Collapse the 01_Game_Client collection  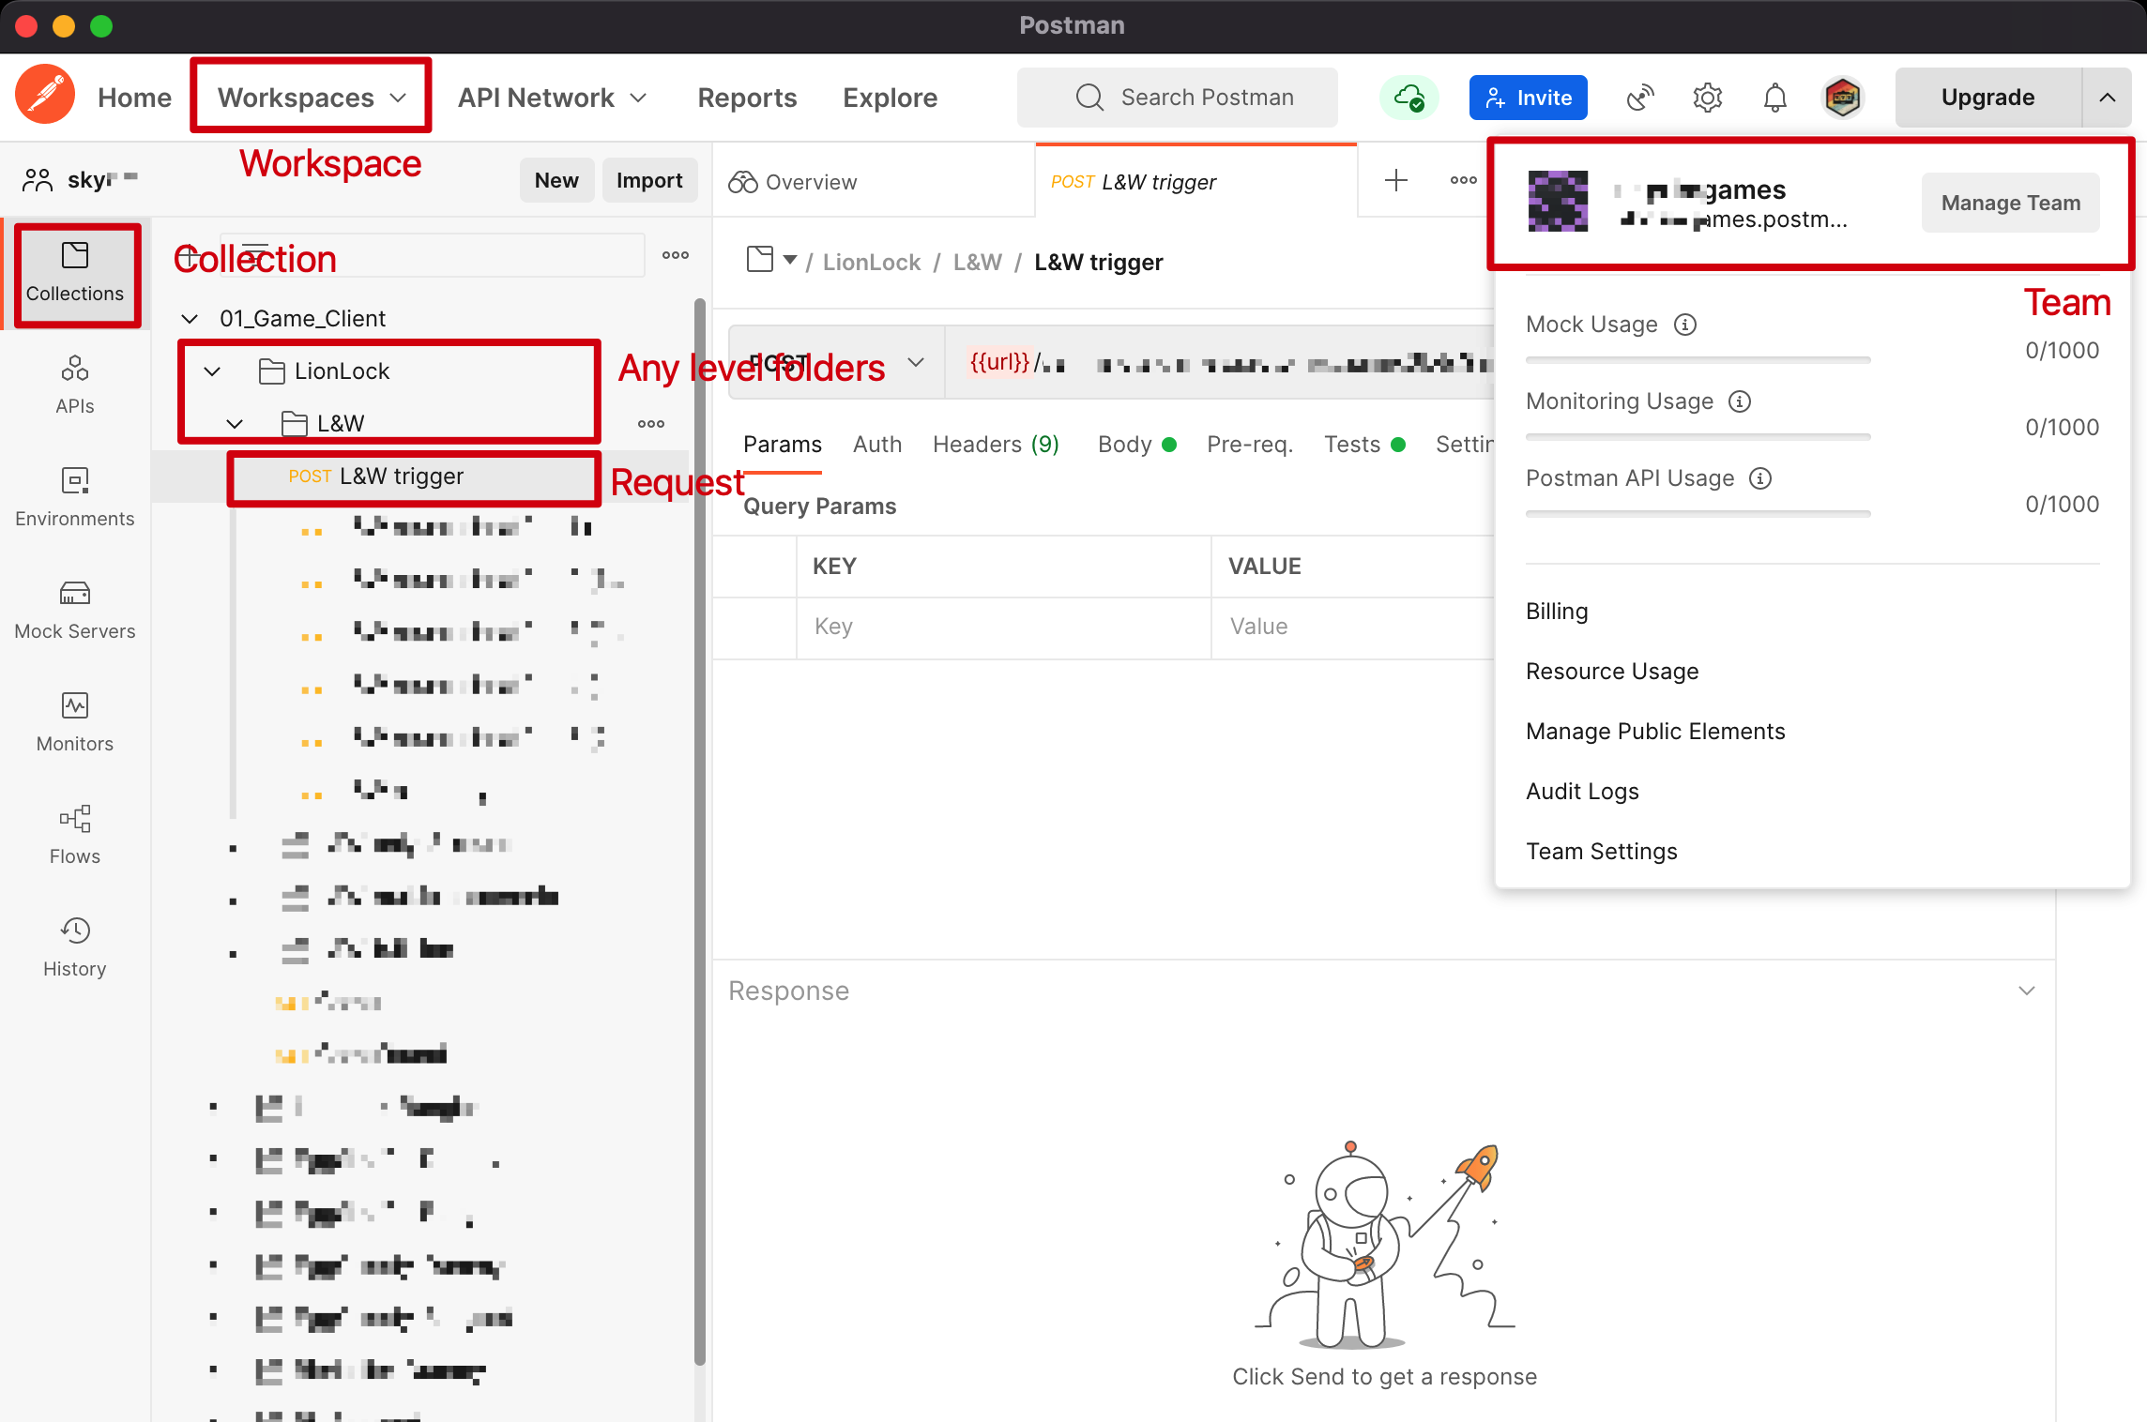click(x=190, y=319)
